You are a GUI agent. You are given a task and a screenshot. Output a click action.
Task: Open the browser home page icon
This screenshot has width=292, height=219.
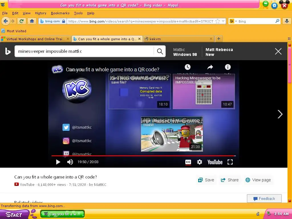(32, 21)
